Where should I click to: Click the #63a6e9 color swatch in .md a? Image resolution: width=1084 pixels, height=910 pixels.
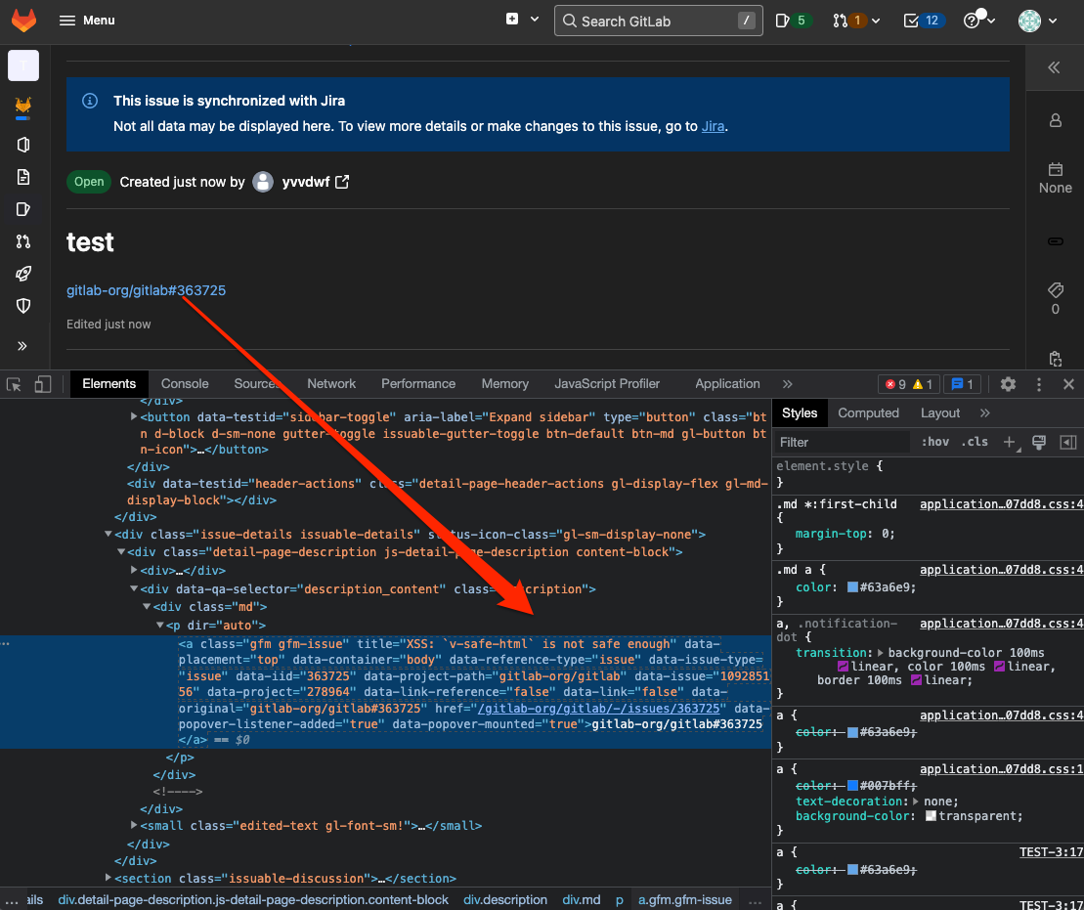(x=852, y=587)
